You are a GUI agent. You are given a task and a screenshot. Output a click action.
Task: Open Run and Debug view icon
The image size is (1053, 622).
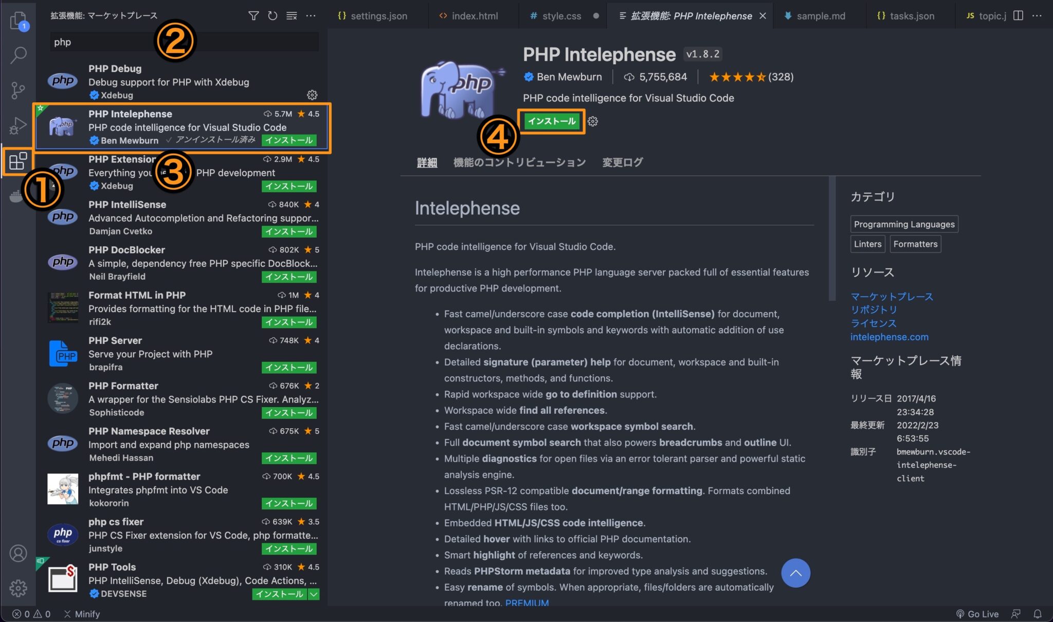tap(18, 125)
